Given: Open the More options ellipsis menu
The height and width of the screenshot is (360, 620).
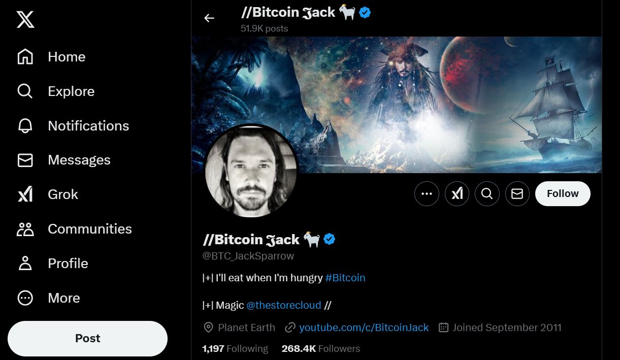Looking at the screenshot, I should [427, 193].
